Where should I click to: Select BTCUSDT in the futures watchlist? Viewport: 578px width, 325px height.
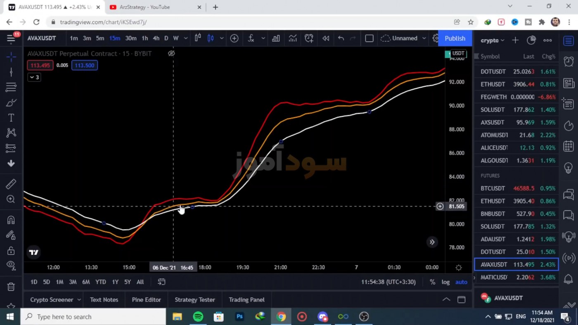[x=516, y=188]
